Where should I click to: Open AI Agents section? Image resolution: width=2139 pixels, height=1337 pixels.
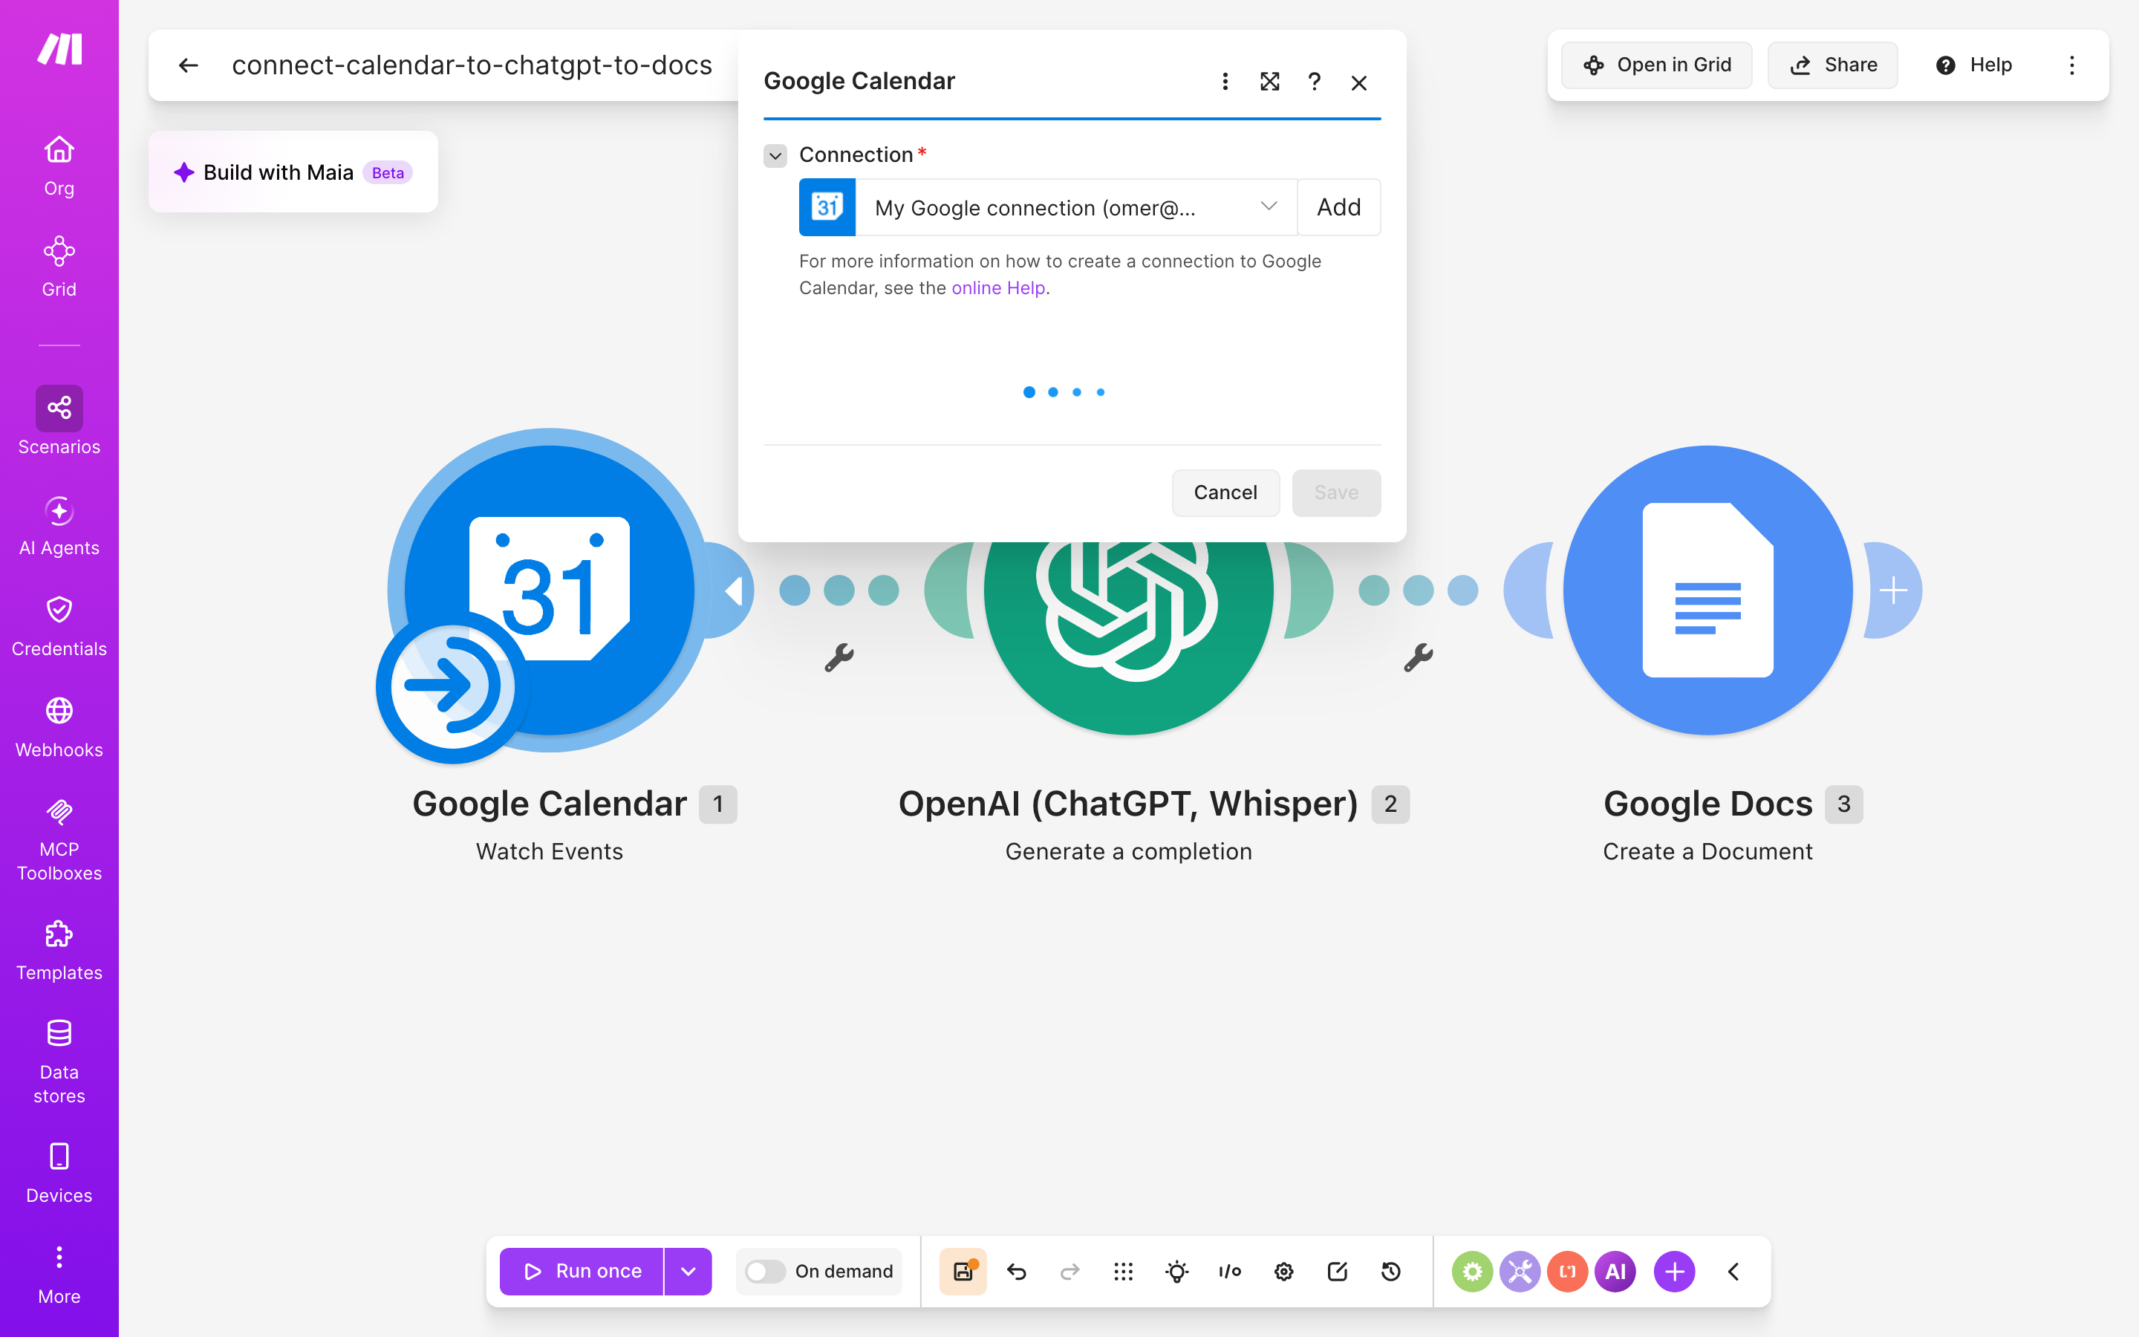click(59, 526)
